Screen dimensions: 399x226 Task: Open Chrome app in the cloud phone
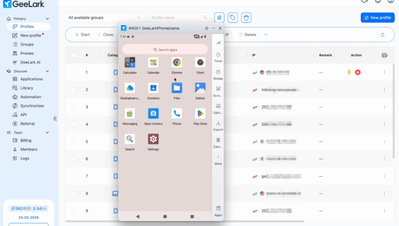pos(177,63)
